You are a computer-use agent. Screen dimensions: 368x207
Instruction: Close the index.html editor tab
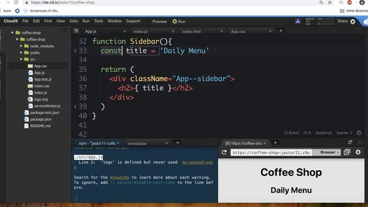(x=221, y=31)
